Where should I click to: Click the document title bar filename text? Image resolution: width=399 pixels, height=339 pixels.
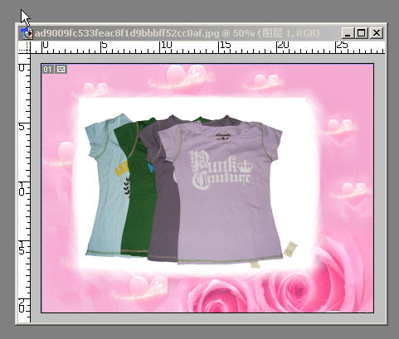coord(127,33)
